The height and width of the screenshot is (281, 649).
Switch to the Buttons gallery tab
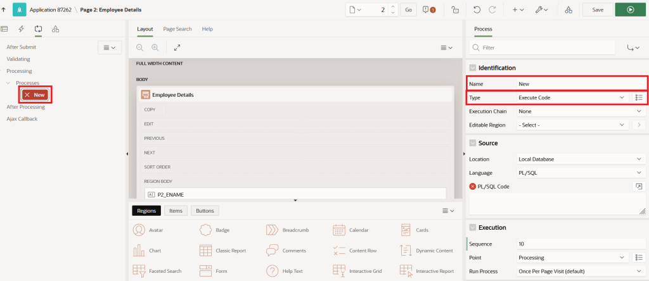(205, 211)
